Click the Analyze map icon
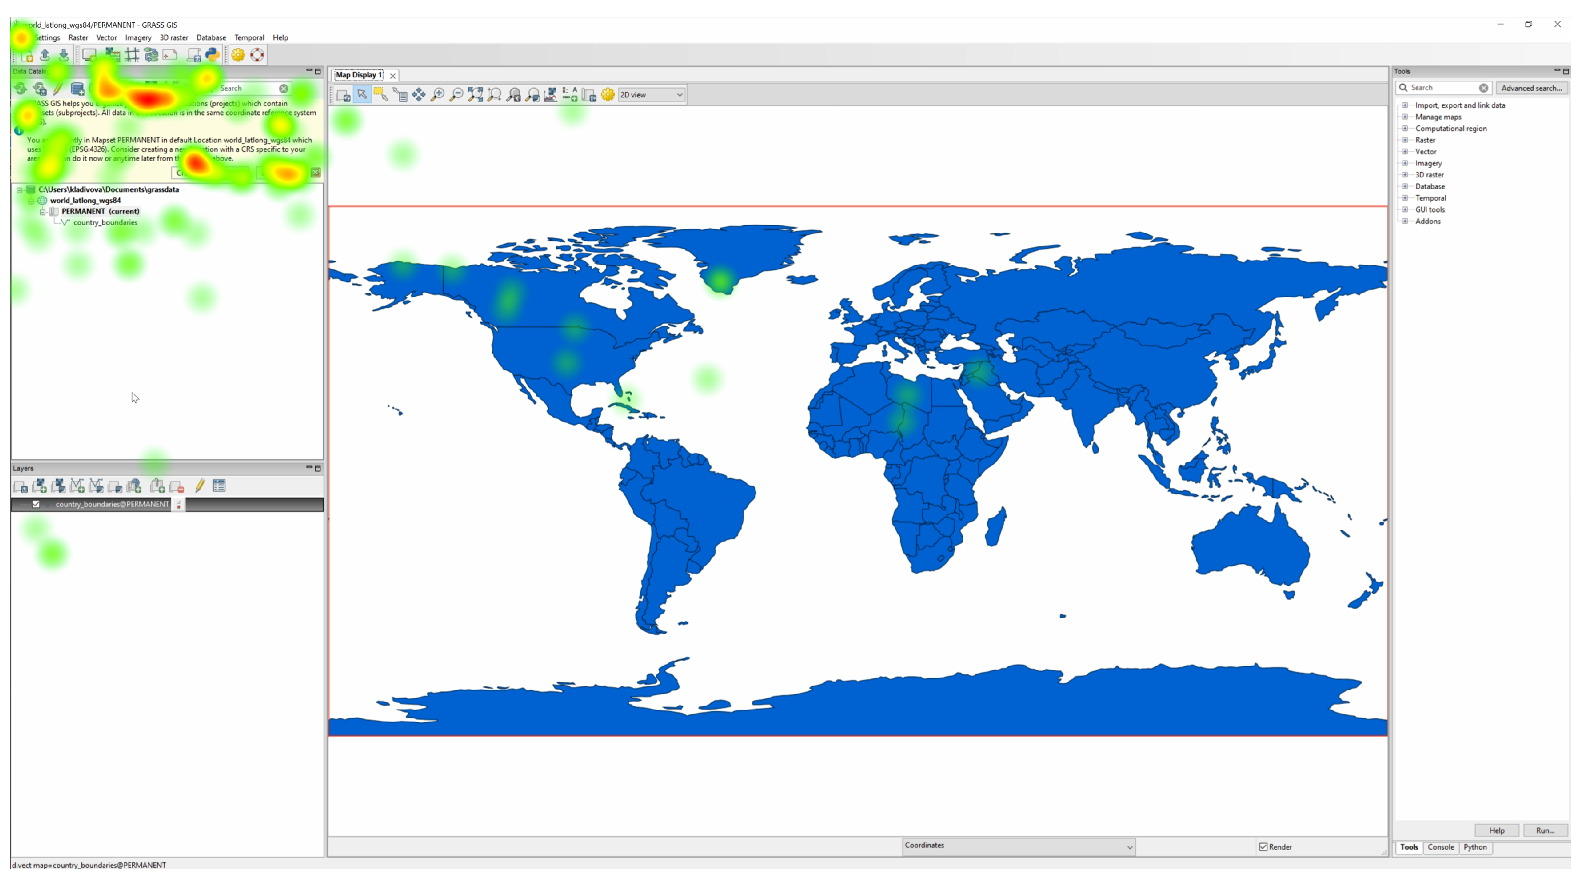 (551, 95)
